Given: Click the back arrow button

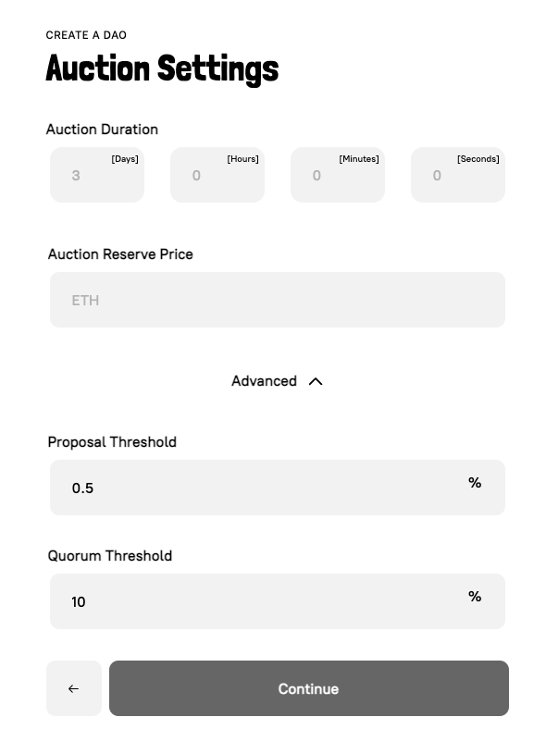Looking at the screenshot, I should point(73,688).
